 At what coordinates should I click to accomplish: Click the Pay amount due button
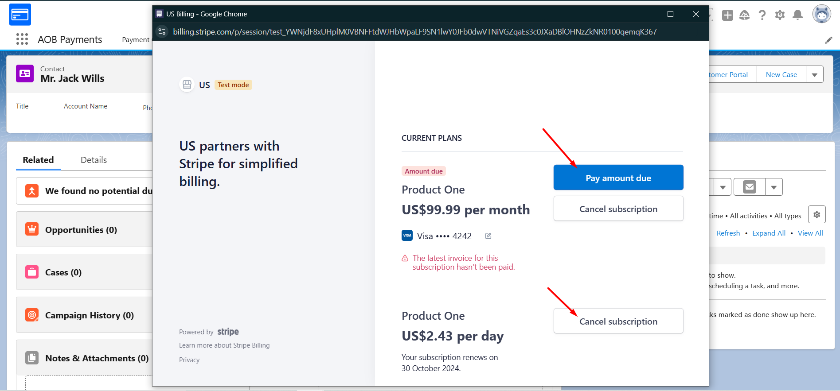pyautogui.click(x=618, y=178)
